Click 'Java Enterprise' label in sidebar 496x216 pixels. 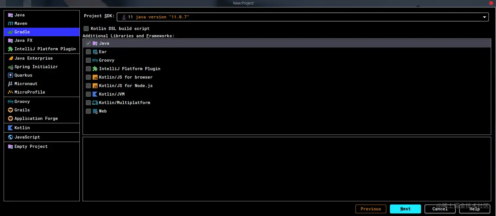[33, 58]
